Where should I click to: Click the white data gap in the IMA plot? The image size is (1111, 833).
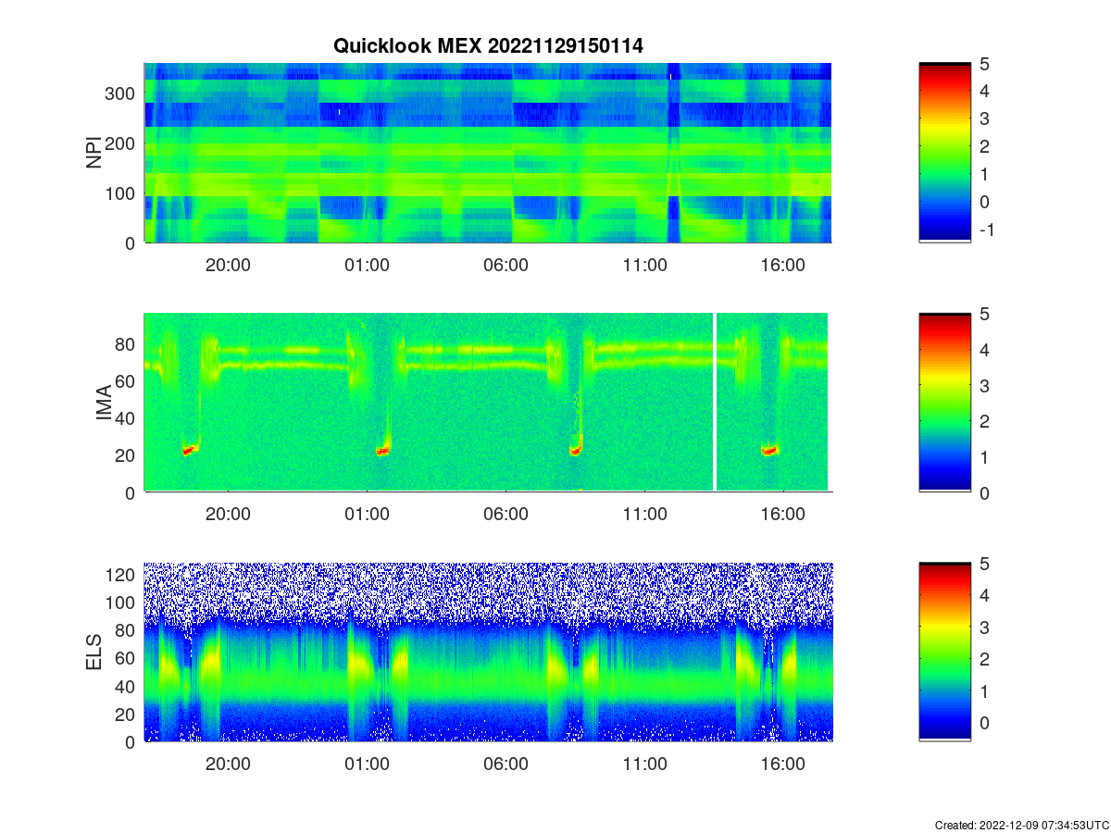point(715,403)
